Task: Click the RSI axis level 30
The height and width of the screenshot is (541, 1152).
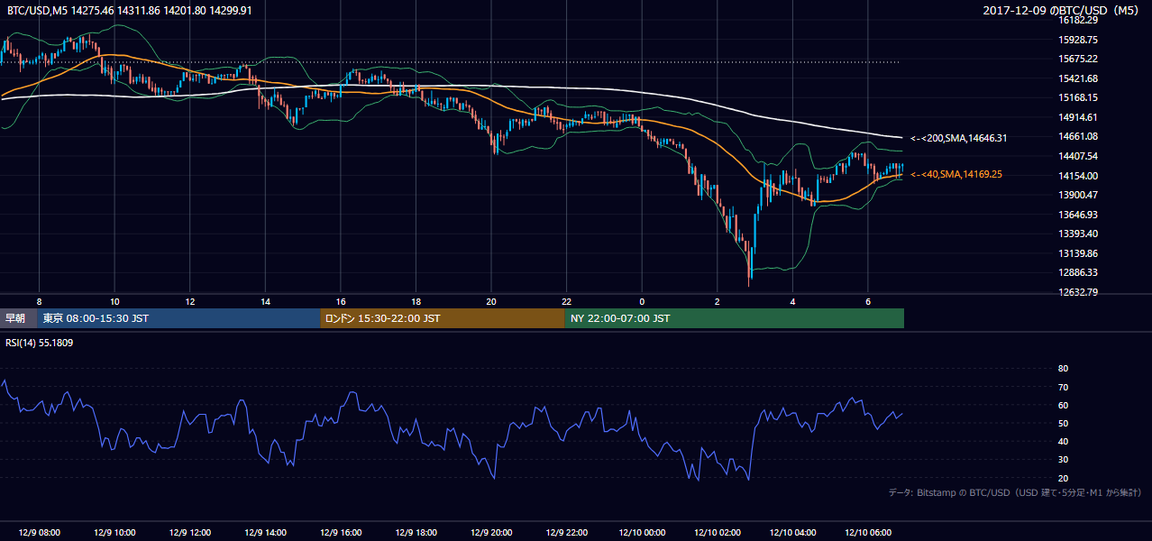Action: [x=1063, y=460]
